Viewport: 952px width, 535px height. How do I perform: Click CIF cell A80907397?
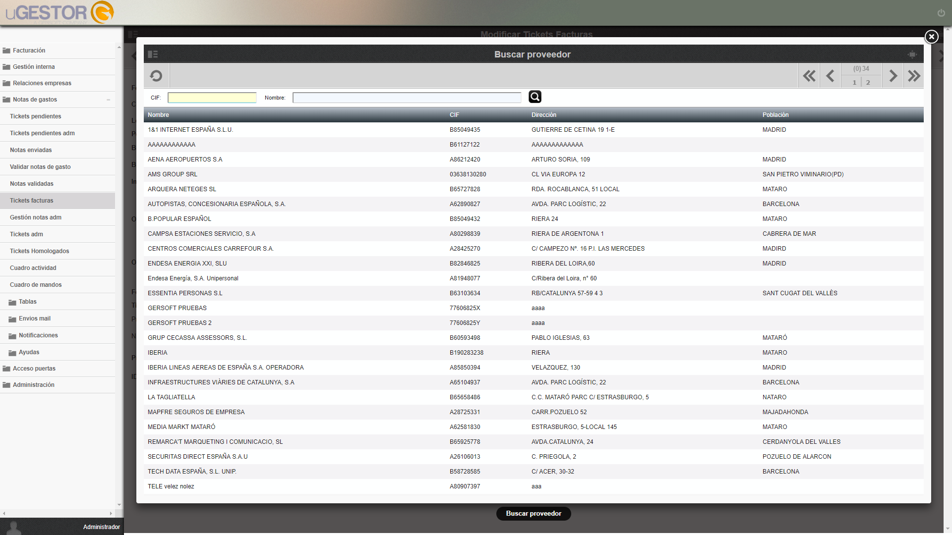(465, 486)
